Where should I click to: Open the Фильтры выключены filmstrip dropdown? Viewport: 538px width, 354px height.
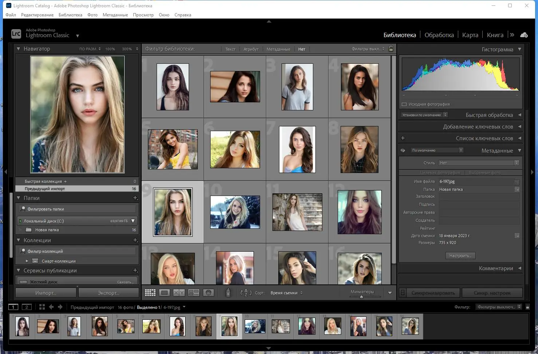[499, 307]
